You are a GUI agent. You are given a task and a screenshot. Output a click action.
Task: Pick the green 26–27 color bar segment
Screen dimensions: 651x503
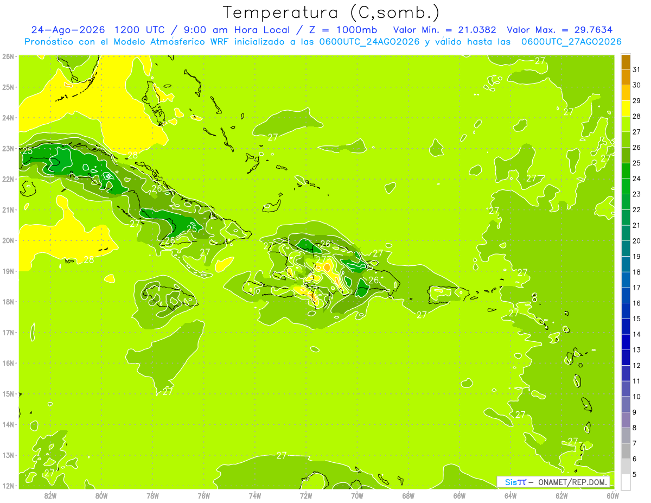tap(626, 140)
